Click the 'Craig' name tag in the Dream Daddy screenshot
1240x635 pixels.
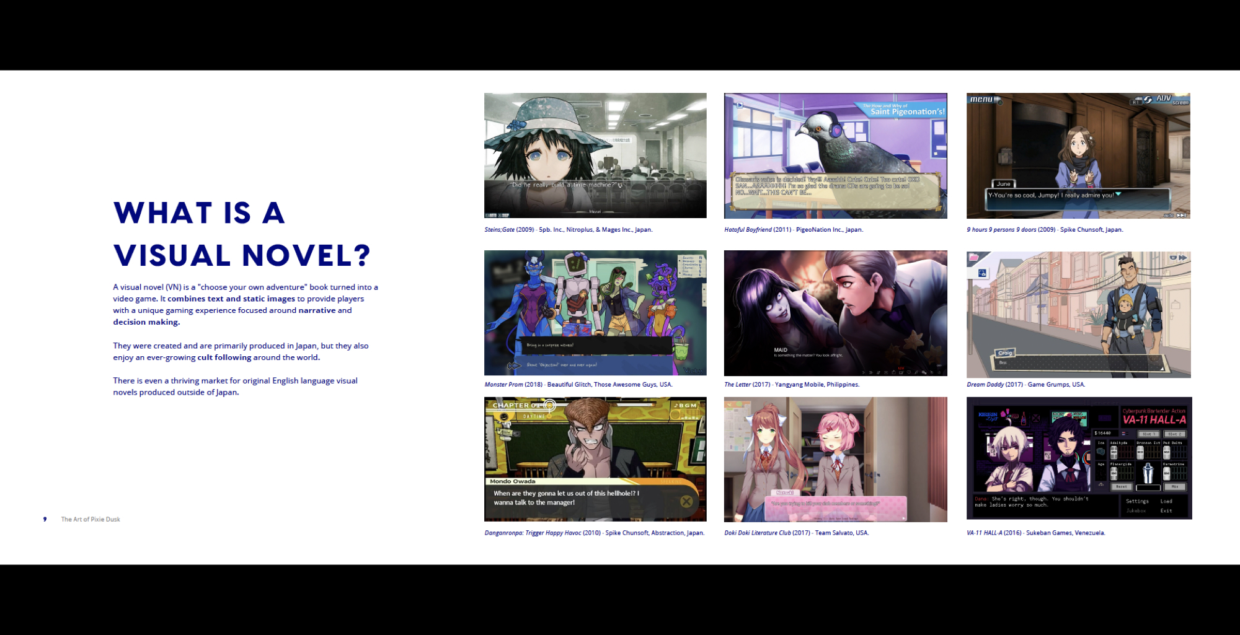click(x=1005, y=353)
